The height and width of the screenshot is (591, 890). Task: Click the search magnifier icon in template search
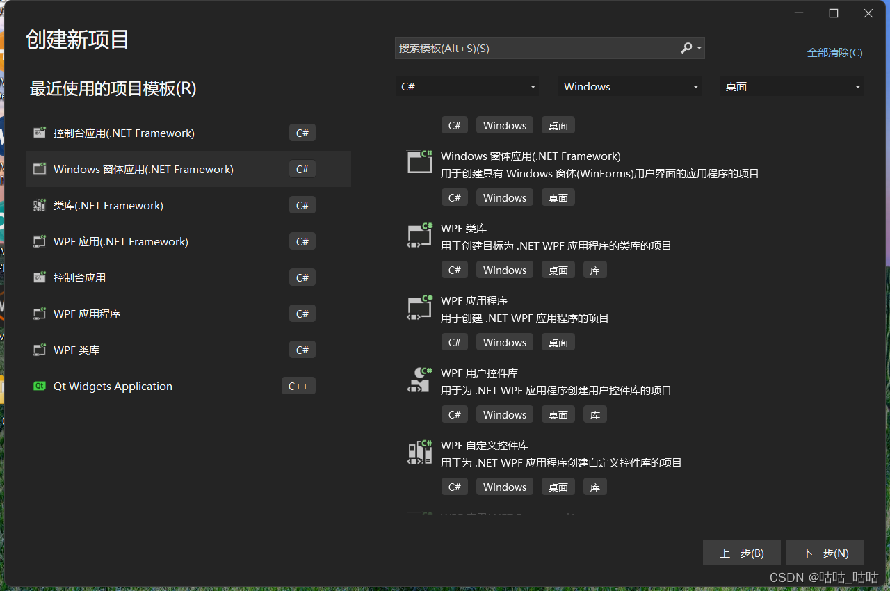686,48
